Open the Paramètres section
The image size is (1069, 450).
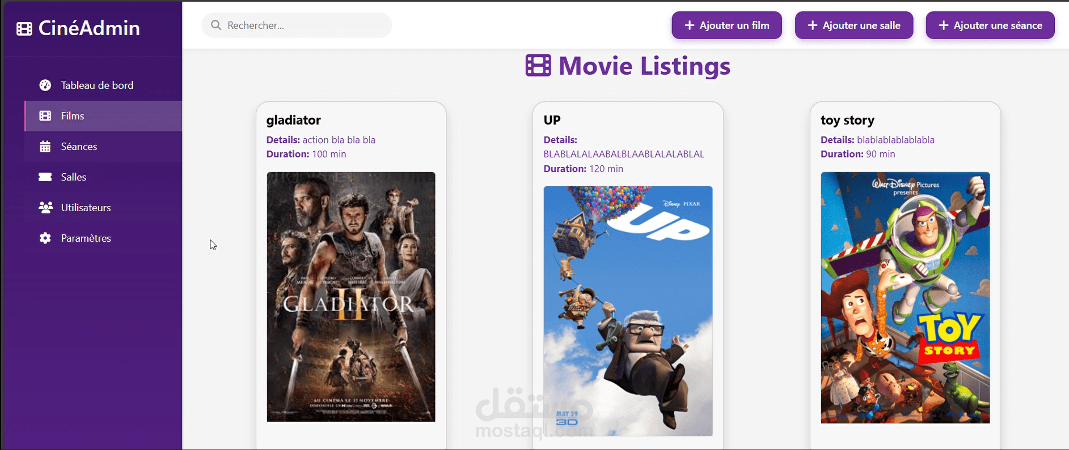click(103, 238)
